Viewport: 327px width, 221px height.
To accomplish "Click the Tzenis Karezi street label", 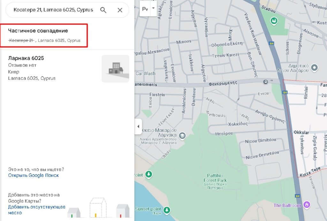I will (225, 55).
